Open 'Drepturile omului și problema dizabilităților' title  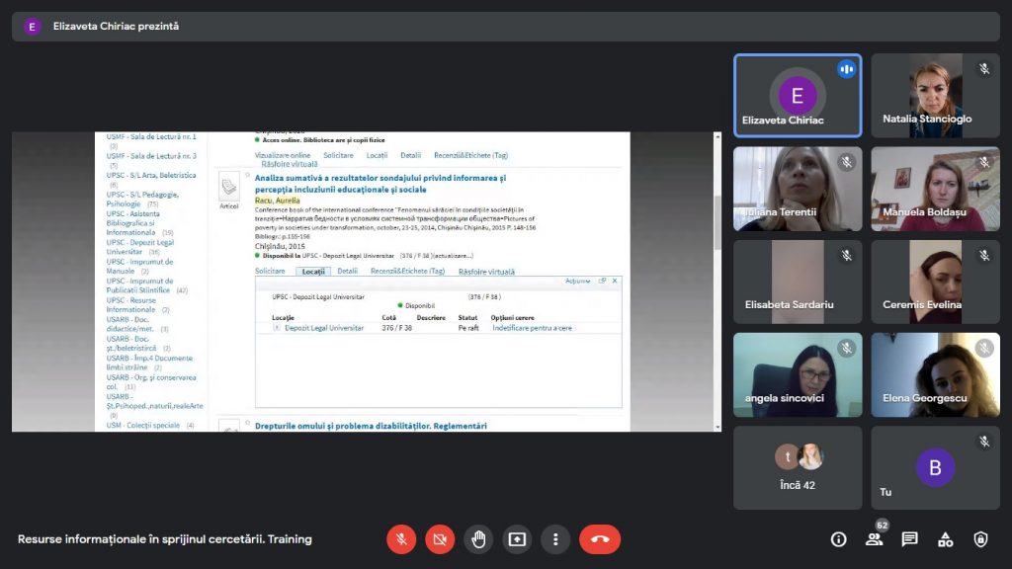pyautogui.click(x=372, y=426)
